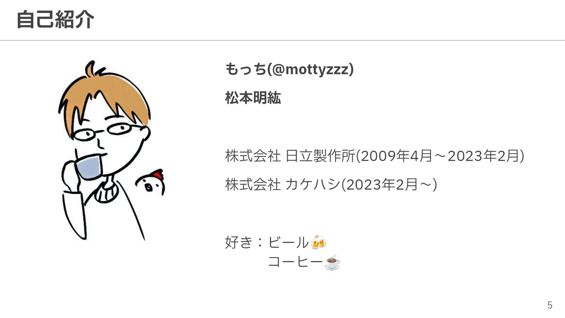Click the name 松本明紘
565x318 pixels.
[x=253, y=98]
